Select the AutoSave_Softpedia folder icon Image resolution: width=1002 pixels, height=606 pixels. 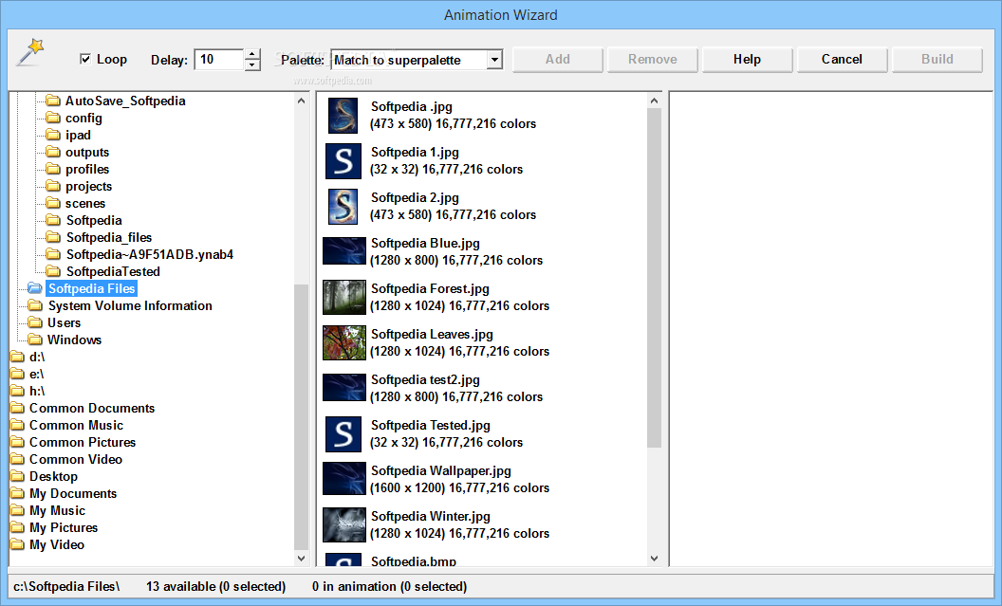(x=53, y=101)
